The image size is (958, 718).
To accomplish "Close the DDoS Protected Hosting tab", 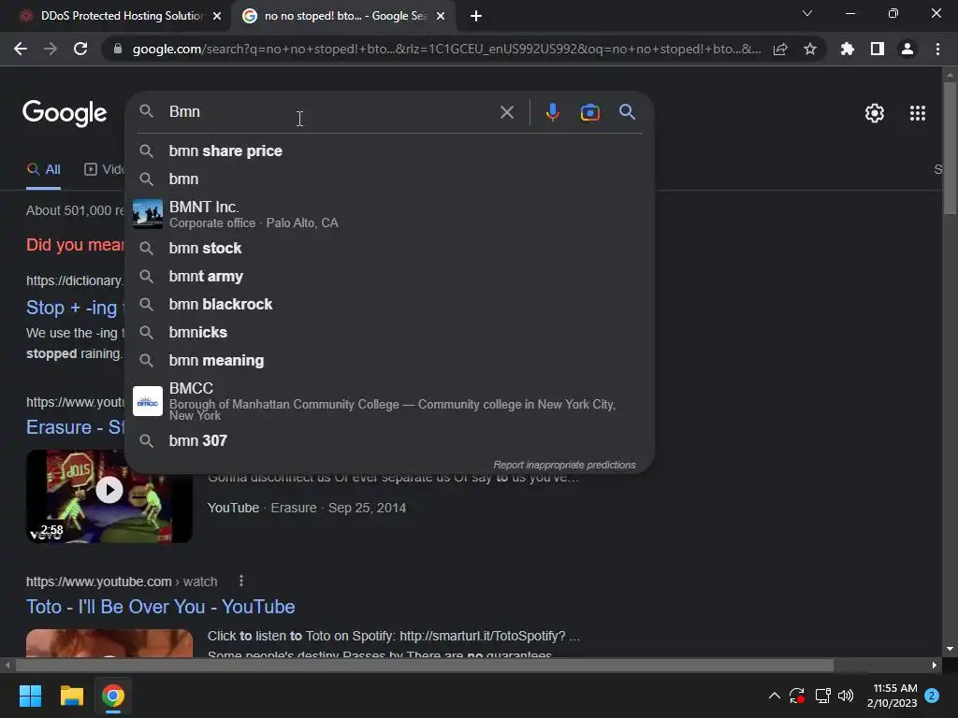I will [x=217, y=16].
